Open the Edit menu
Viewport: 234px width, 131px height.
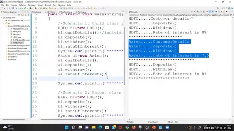tap(8, 5)
